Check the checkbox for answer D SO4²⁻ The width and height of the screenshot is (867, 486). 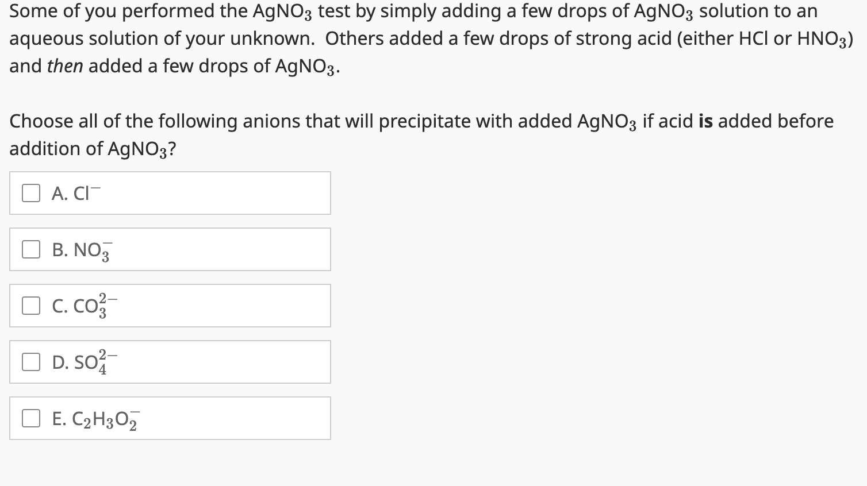(x=30, y=361)
